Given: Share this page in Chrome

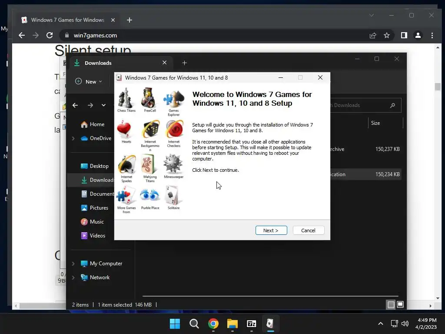Looking at the screenshot, I should 372,35.
